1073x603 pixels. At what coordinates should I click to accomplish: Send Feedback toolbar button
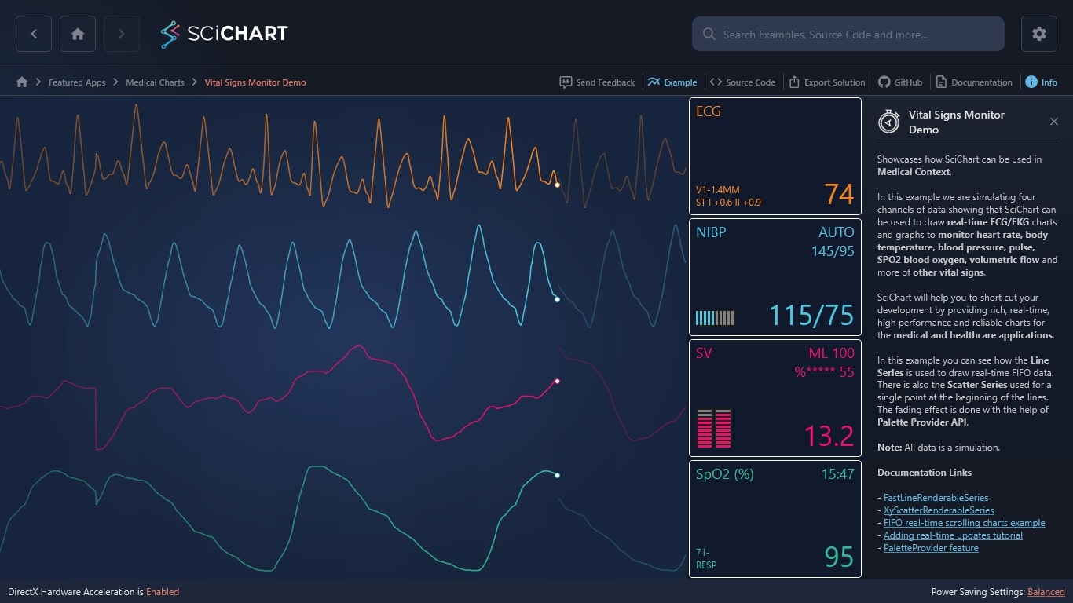coord(597,82)
